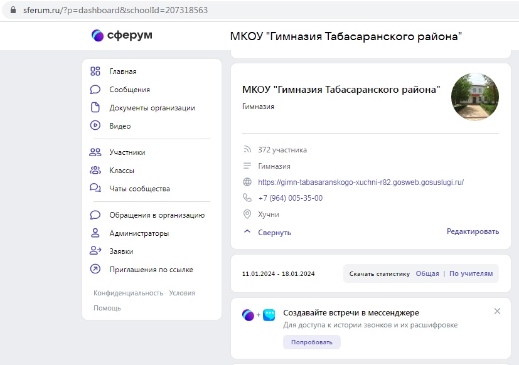Image resolution: width=519 pixels, height=365 pixels.
Task: Click the сферум wordmark text
Action: (130, 35)
